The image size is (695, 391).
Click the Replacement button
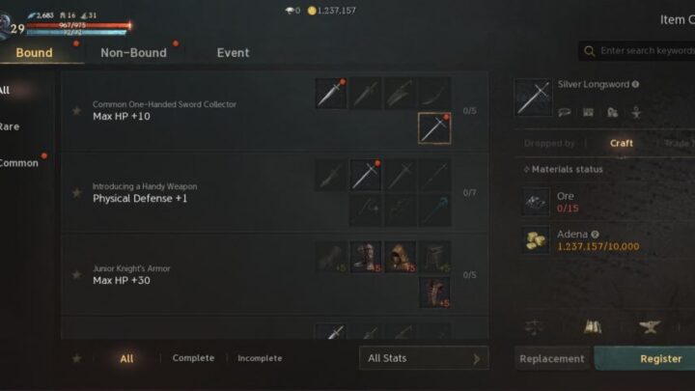click(552, 358)
